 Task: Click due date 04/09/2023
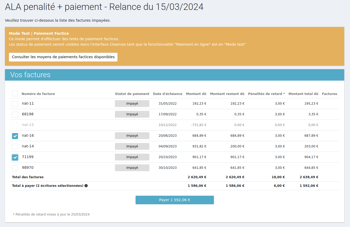point(168,146)
